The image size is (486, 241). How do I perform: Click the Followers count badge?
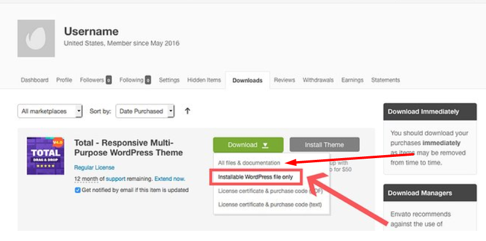pyautogui.click(x=109, y=80)
